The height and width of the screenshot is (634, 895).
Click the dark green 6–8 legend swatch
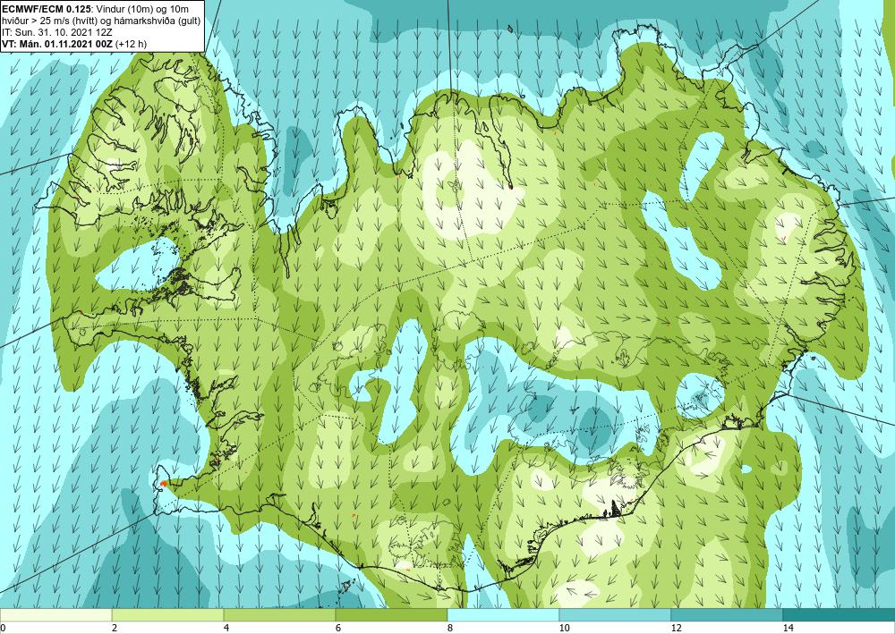[x=392, y=614]
